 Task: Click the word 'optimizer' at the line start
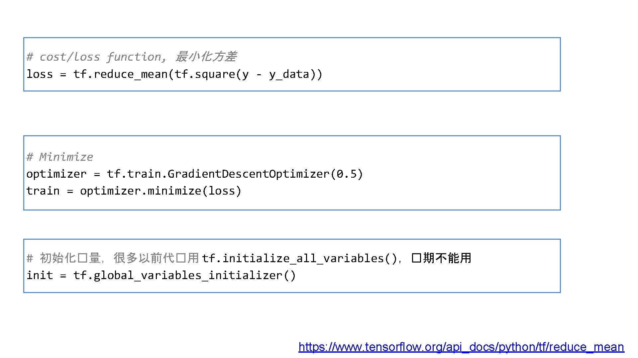56,174
